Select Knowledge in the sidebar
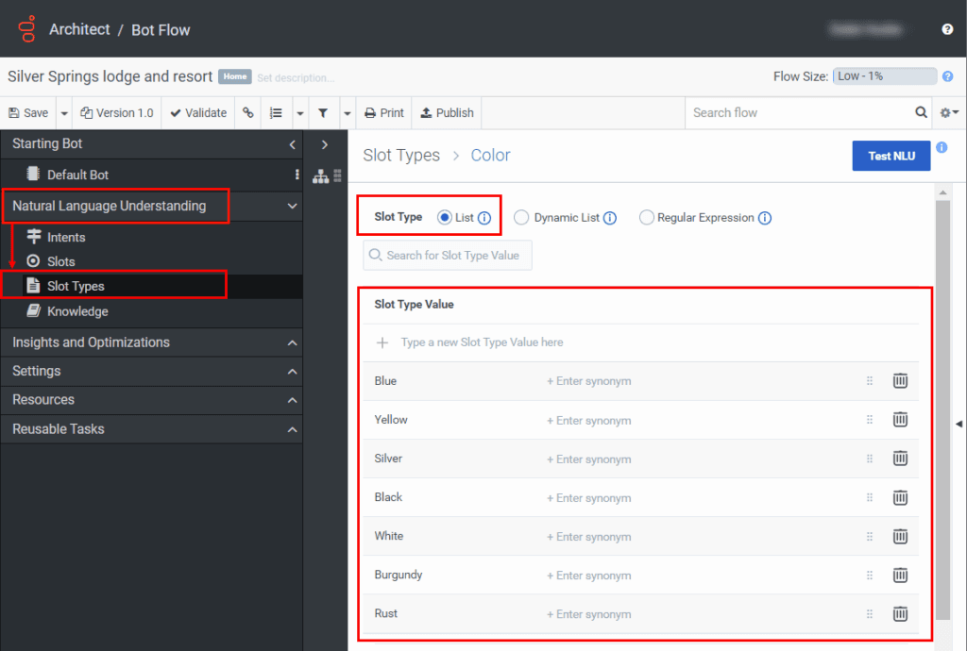This screenshot has width=967, height=651. pos(77,311)
